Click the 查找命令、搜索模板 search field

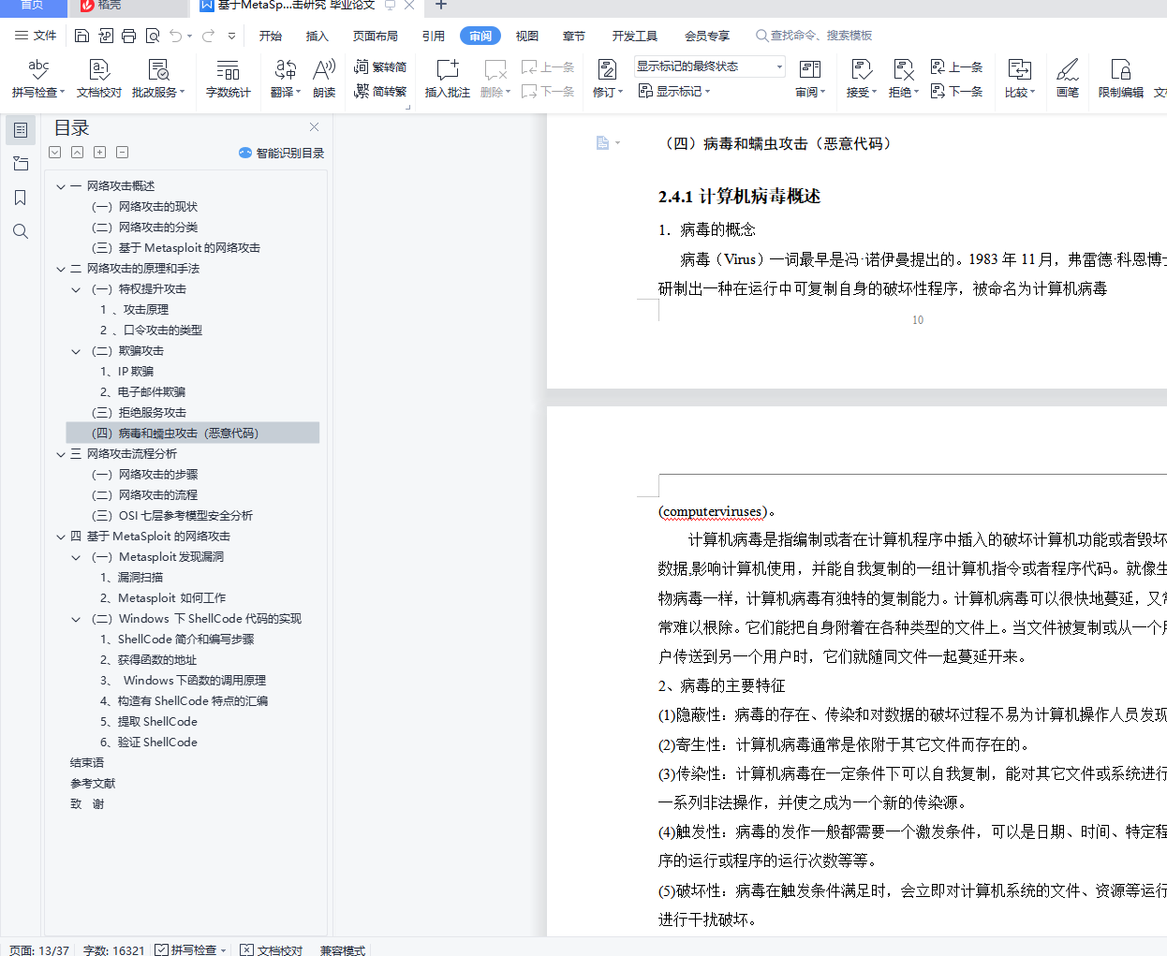tap(814, 36)
